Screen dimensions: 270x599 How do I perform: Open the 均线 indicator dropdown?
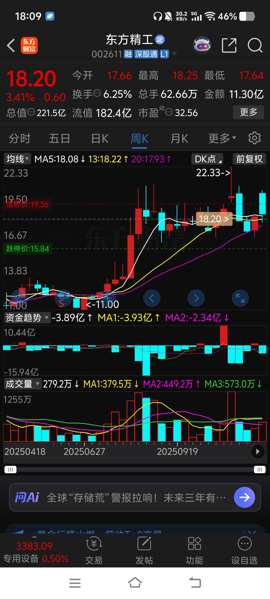click(17, 159)
